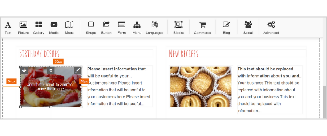
Task: Choose the Shape tool
Action: 91,28
